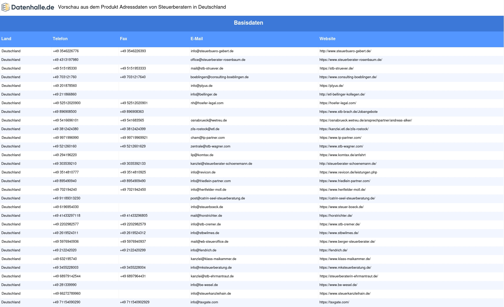Click email info@revicon.de

[203, 172]
